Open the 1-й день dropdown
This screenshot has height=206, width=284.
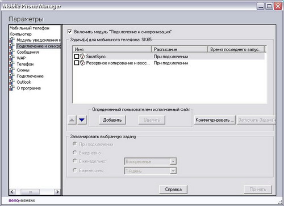pos(173,171)
